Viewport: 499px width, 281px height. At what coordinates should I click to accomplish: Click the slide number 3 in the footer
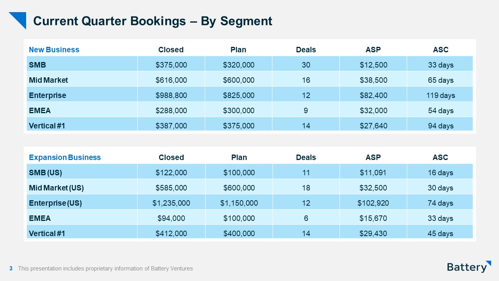tap(11, 269)
